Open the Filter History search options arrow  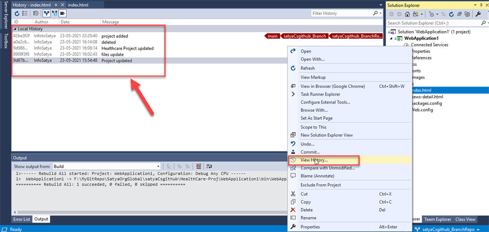pyautogui.click(x=381, y=13)
